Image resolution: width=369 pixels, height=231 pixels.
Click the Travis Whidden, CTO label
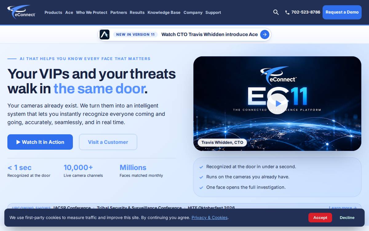[222, 142]
